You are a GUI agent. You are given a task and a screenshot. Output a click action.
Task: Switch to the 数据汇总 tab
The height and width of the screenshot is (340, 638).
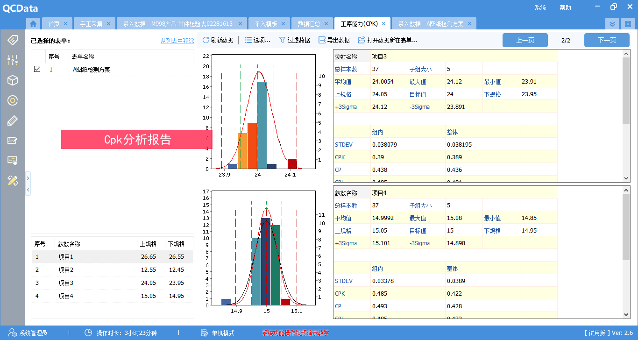[309, 23]
